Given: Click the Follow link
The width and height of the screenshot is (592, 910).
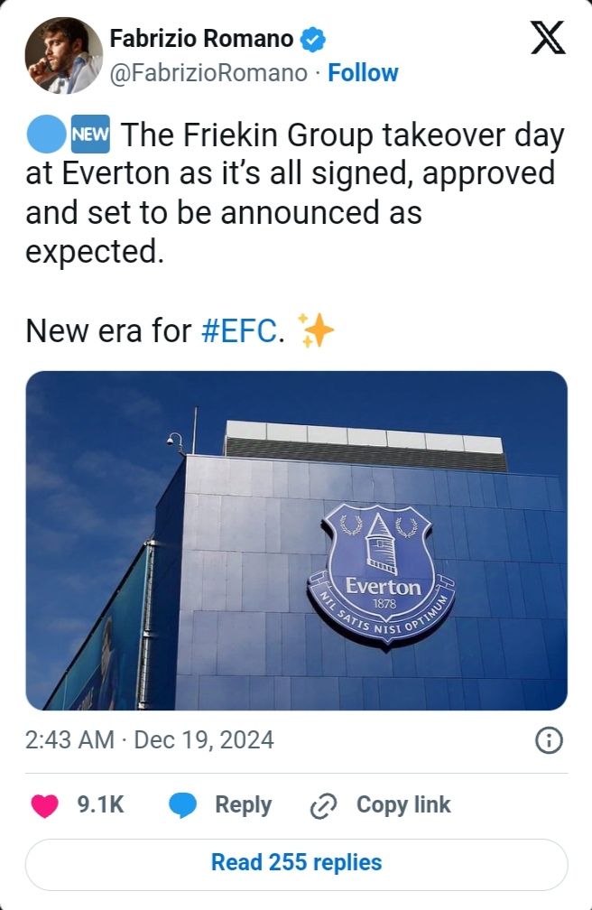Looking at the screenshot, I should pos(363,73).
